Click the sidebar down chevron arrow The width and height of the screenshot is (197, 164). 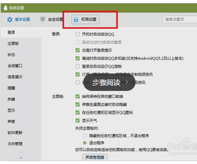click(21, 158)
